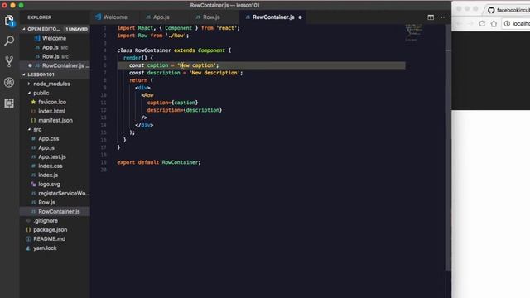This screenshot has height=298, width=530.
Task: Open favicon.ico in the file tree
Action: [52, 102]
